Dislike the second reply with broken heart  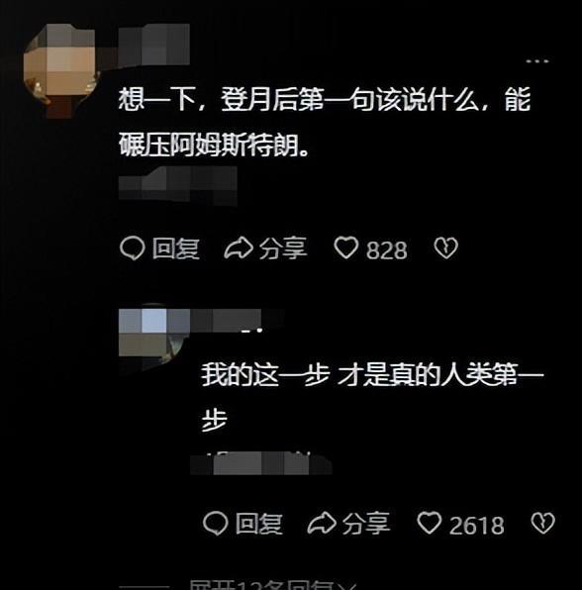click(542, 523)
